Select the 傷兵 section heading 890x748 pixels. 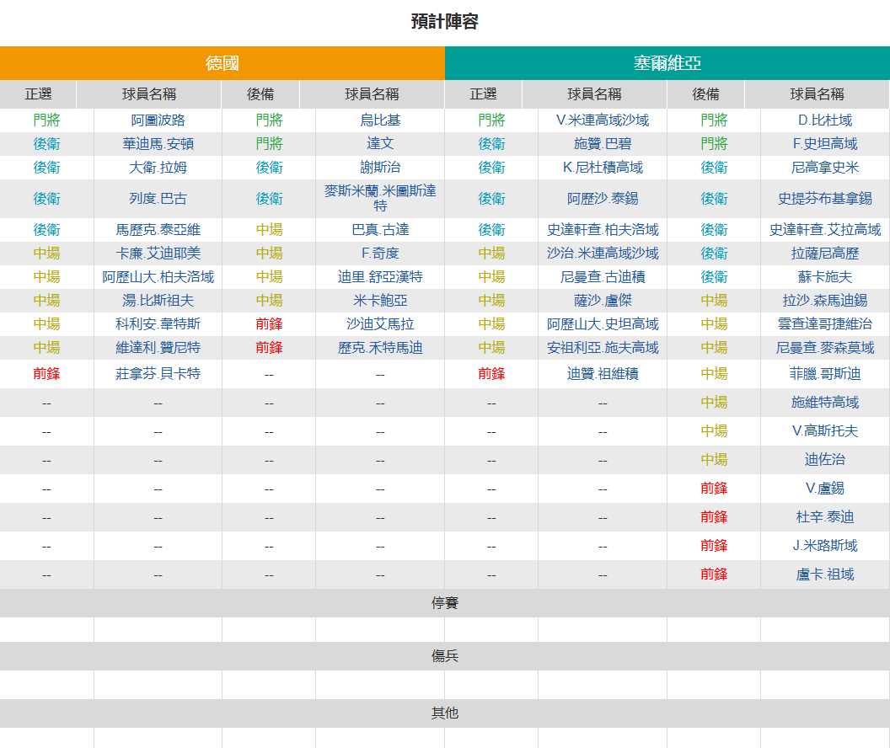(x=445, y=656)
